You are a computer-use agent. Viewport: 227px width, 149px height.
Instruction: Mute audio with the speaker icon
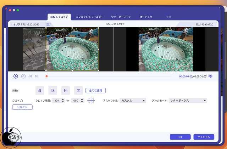[210, 76]
